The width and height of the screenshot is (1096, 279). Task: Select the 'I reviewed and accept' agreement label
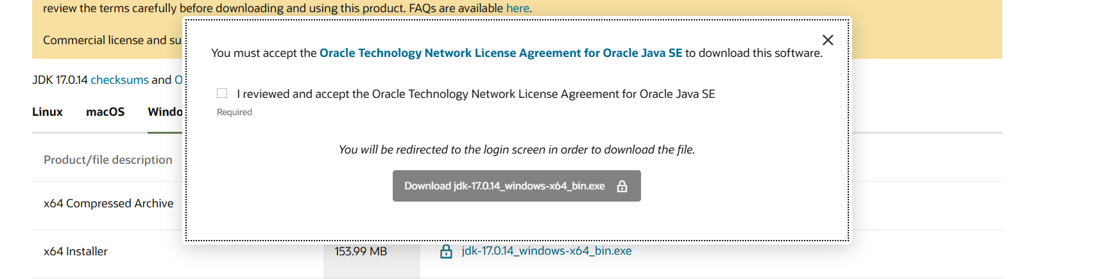pos(476,94)
